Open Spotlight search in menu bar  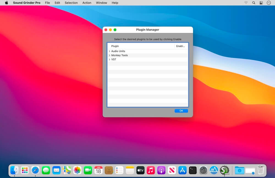(254, 3)
